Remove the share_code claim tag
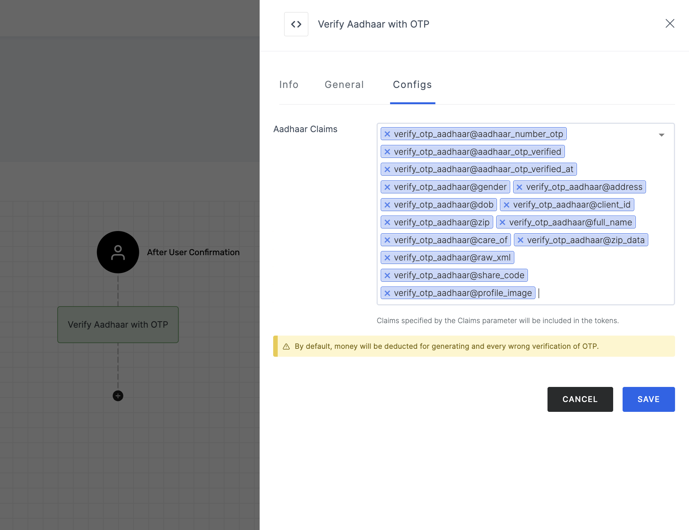Screen dimensions: 689x530 point(387,275)
